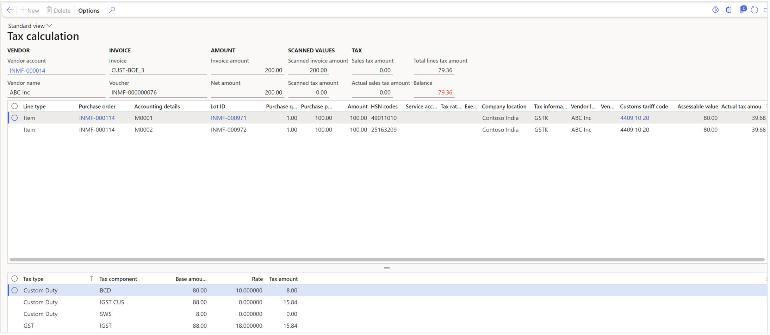Sort by Company location column header
Image resolution: width=770 pixels, height=335 pixels.
click(504, 107)
